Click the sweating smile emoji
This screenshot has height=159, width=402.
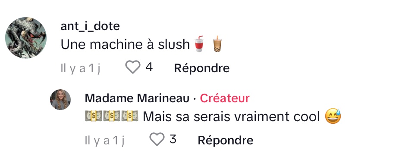[x=333, y=116]
